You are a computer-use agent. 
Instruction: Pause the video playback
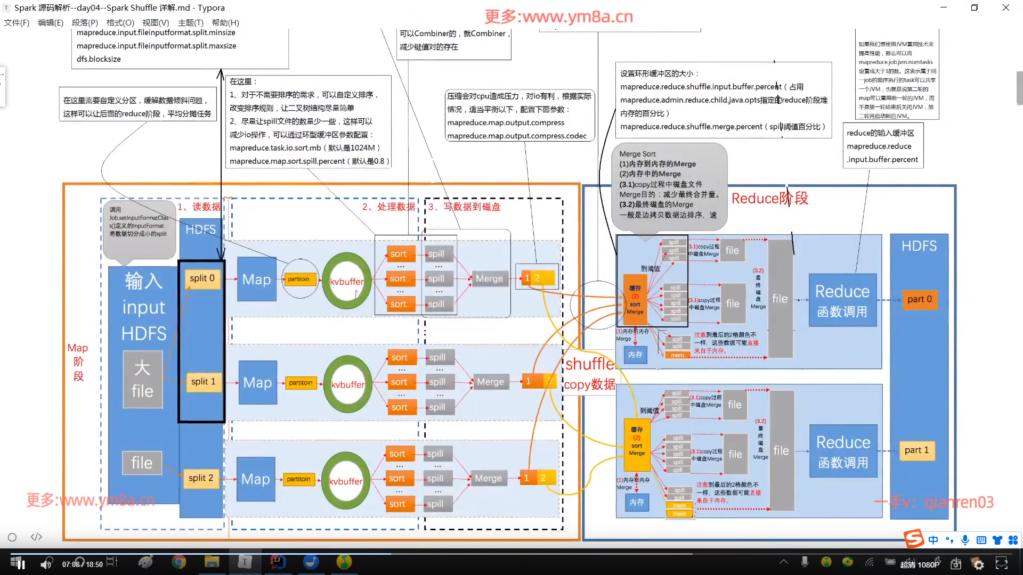coord(21,564)
